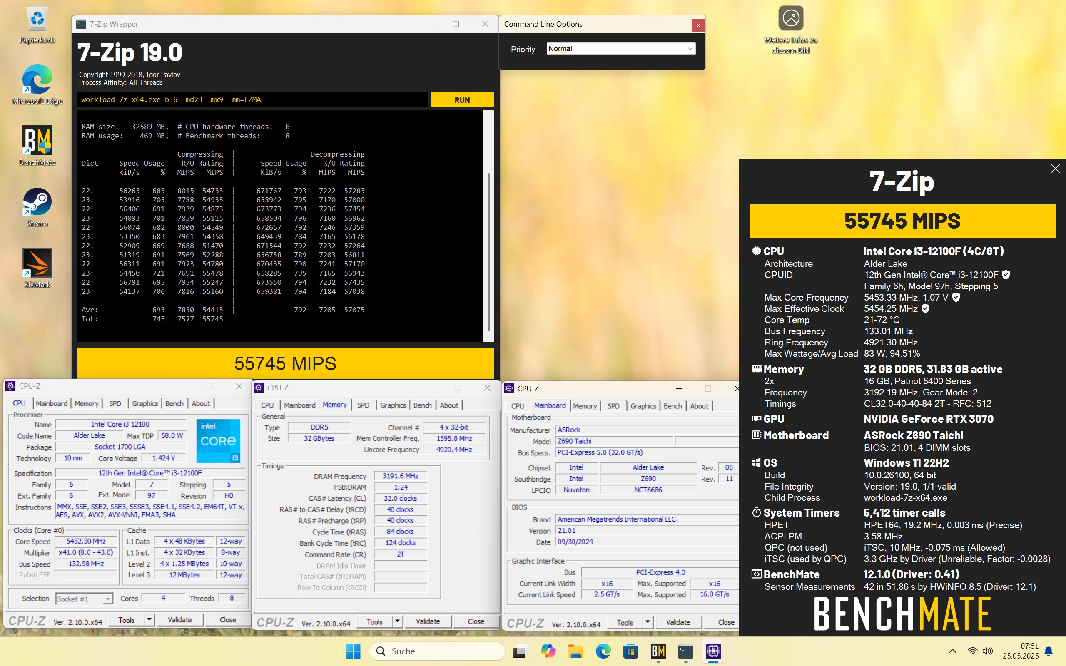Expand Tools arrow in CPU-Z CPU window
1066x666 pixels.
149,620
